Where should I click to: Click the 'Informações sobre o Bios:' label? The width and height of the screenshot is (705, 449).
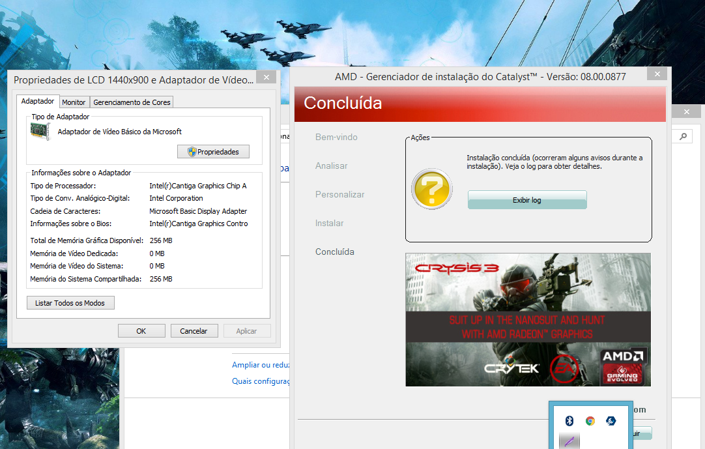[71, 224]
